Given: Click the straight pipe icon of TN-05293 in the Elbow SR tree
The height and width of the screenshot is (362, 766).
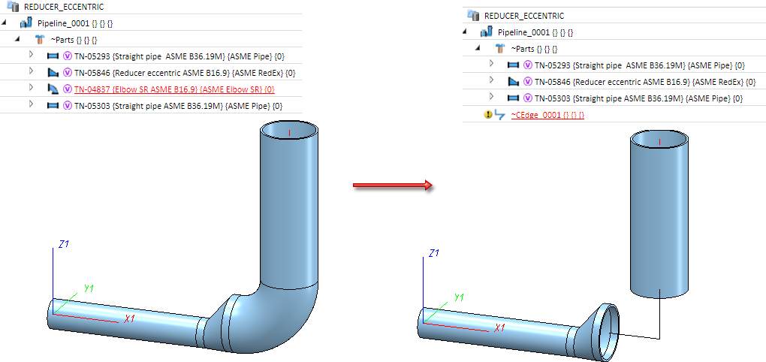Looking at the screenshot, I should pos(53,56).
